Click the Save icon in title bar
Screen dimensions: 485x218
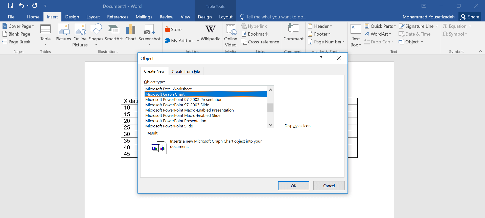tap(10, 6)
